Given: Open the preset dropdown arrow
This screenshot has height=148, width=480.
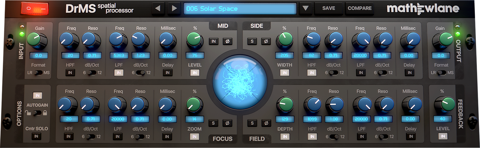Looking at the screenshot, I should coord(306,8).
